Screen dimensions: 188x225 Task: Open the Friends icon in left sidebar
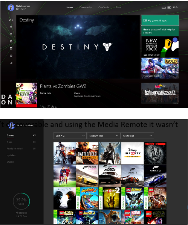pyautogui.click(x=11, y=20)
